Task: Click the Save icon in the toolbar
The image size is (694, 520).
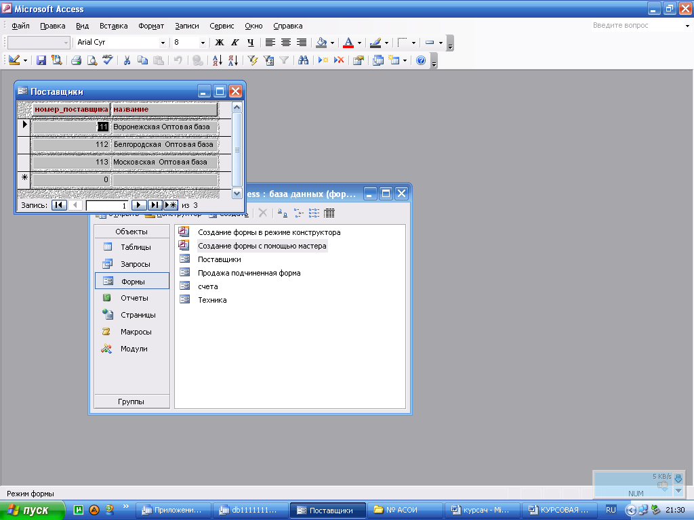Action: point(41,60)
